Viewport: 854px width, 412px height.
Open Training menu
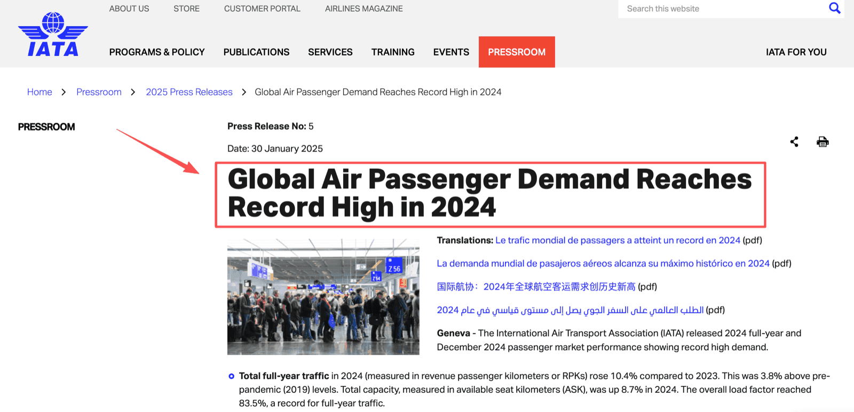393,52
